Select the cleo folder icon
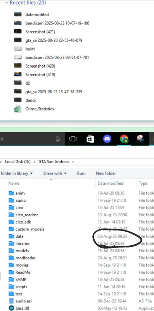This screenshot has width=154, height=311. (12, 208)
